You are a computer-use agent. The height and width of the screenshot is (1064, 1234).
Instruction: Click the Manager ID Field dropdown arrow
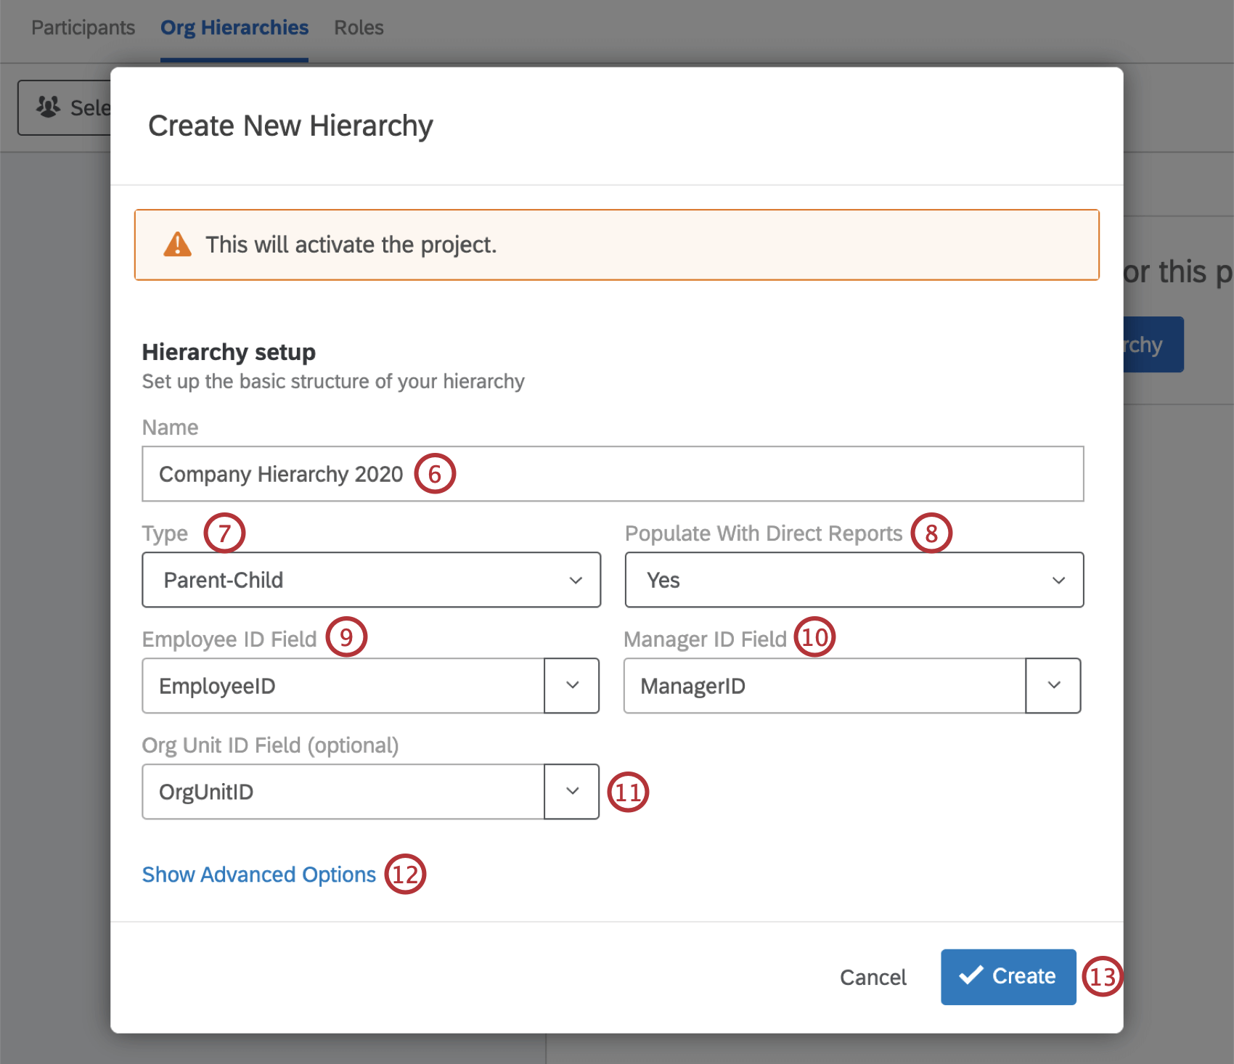pos(1053,686)
